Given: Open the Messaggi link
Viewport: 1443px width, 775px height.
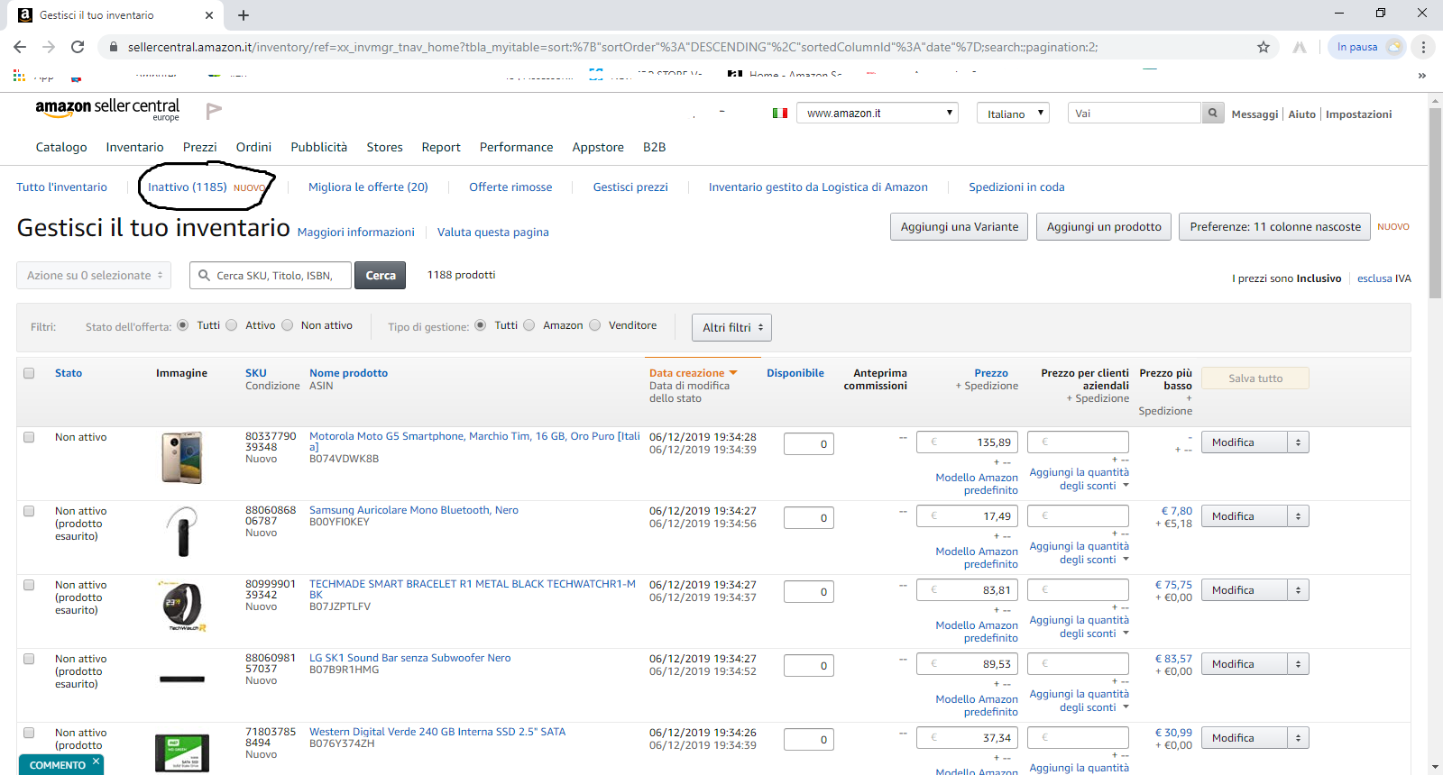Looking at the screenshot, I should coord(1255,114).
